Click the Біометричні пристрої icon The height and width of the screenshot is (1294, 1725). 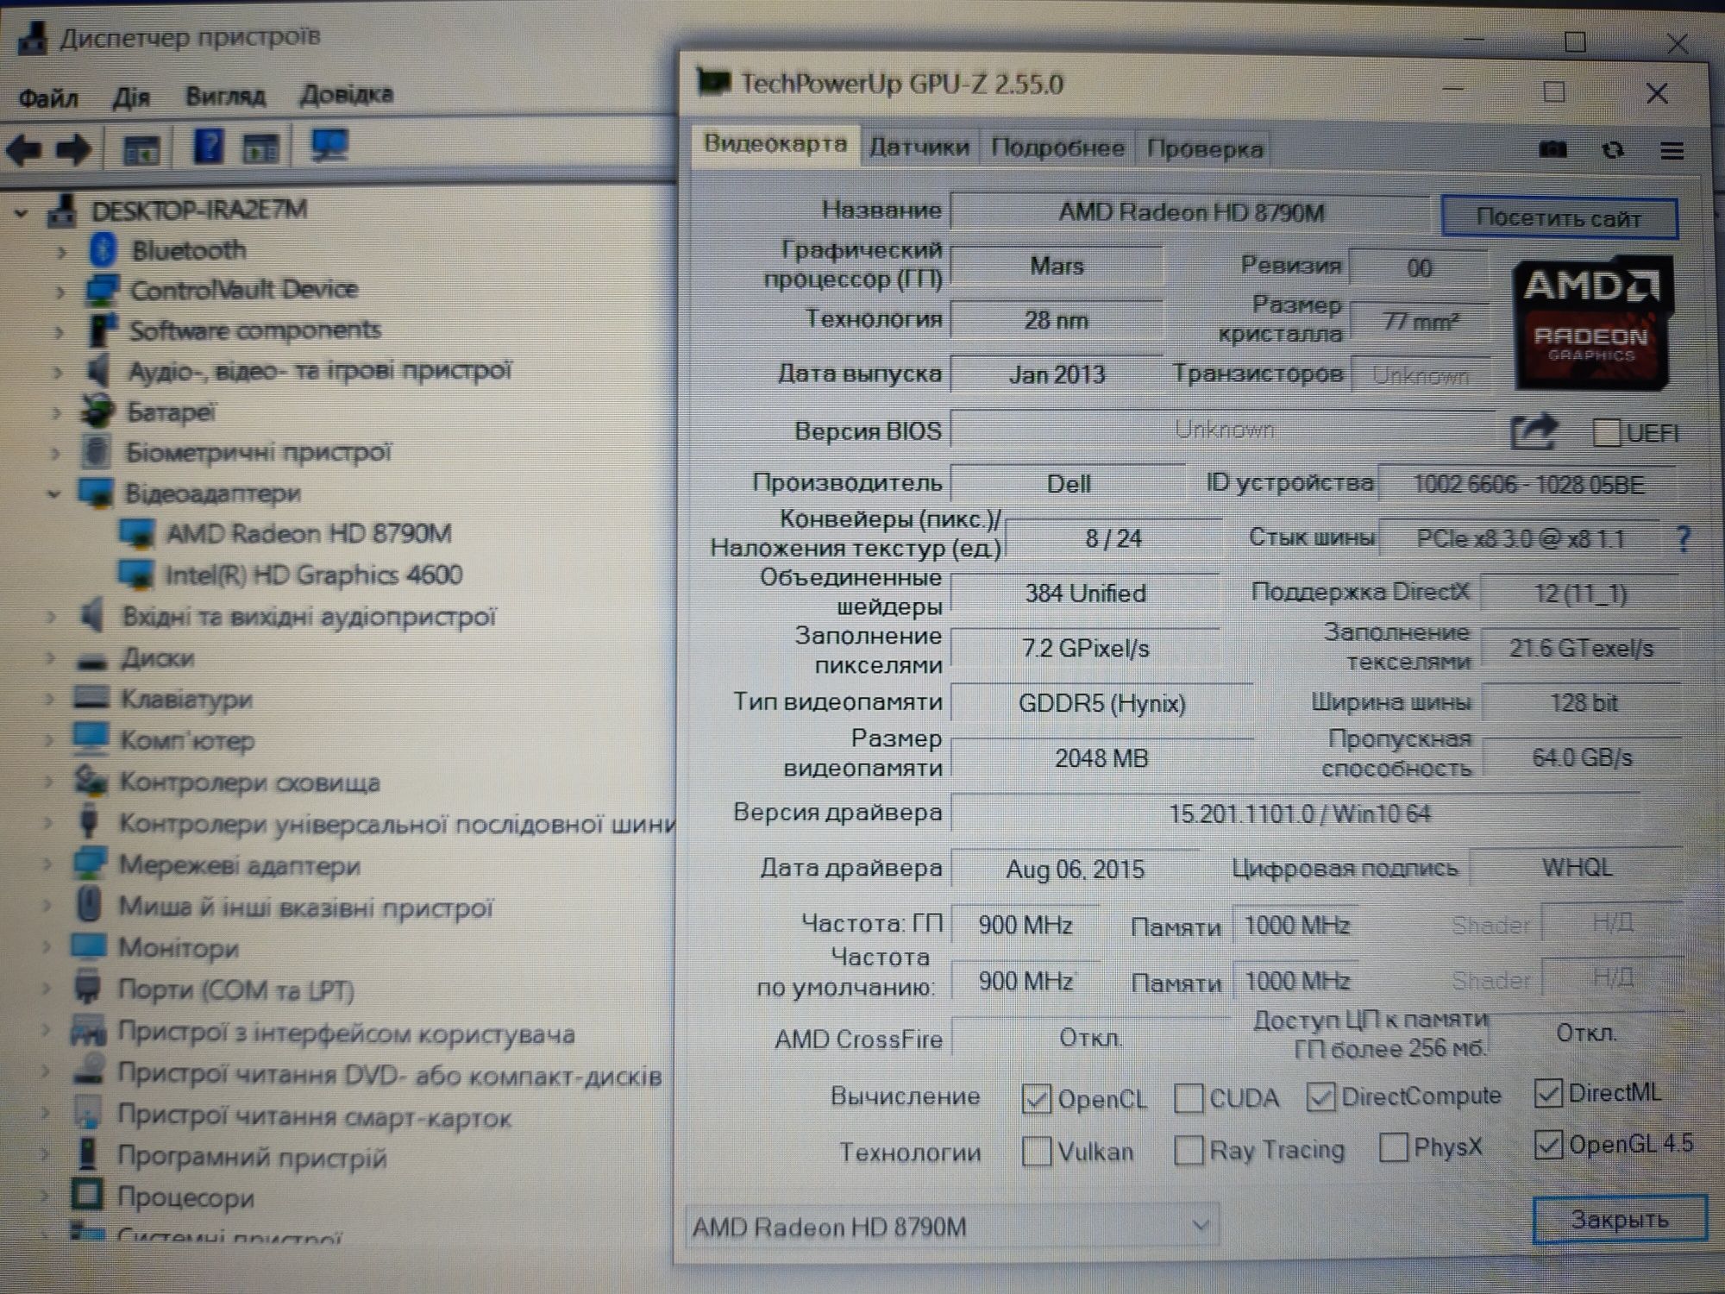(96, 451)
